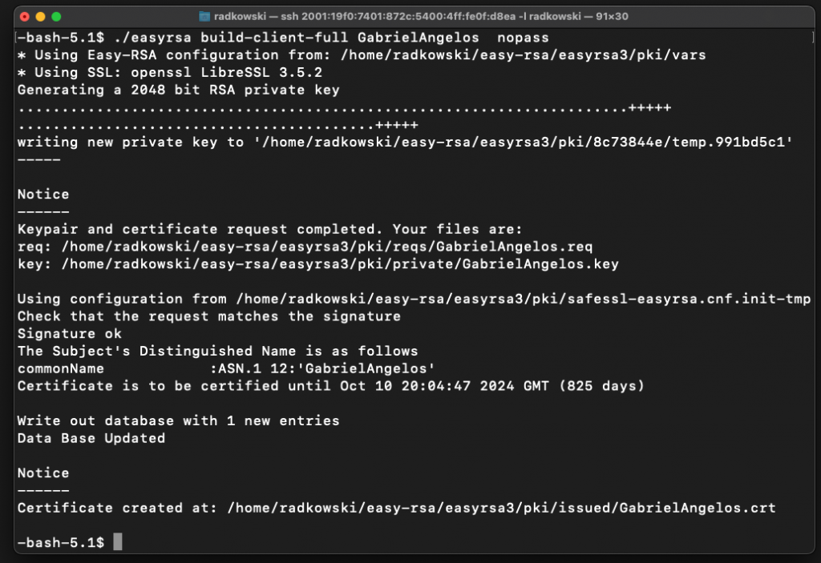The width and height of the screenshot is (821, 563).
Task: Click the window title showing ssh session
Action: [x=421, y=16]
